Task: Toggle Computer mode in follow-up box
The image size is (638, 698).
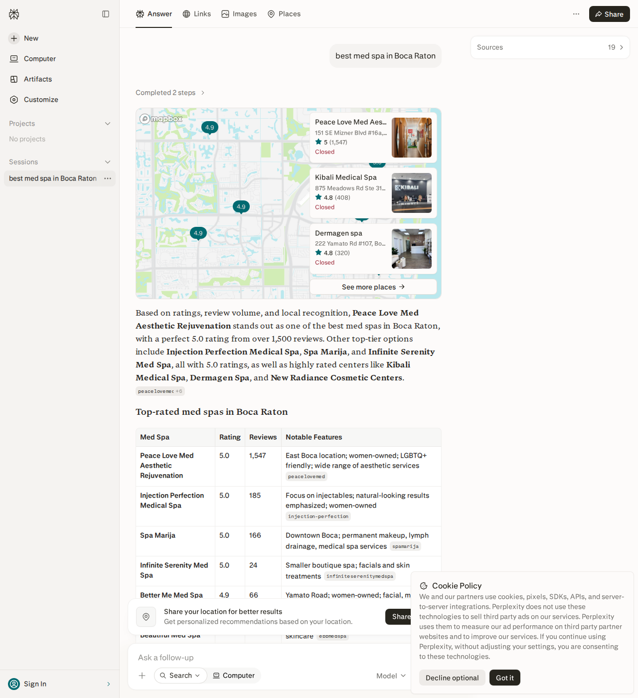Action: 234,676
